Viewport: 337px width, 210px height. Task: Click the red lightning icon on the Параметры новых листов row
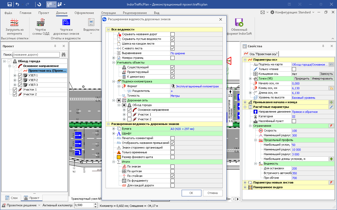pos(331,182)
